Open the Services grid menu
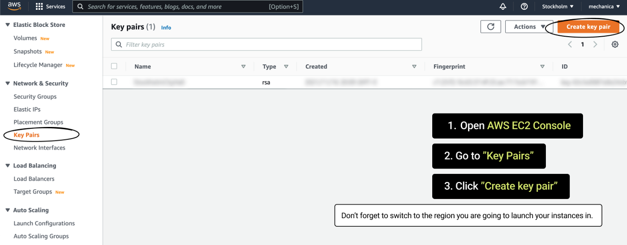Image resolution: width=627 pixels, height=245 pixels. (50, 7)
